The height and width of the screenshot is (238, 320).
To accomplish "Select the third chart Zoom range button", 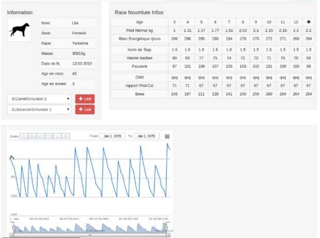I will tap(40, 136).
